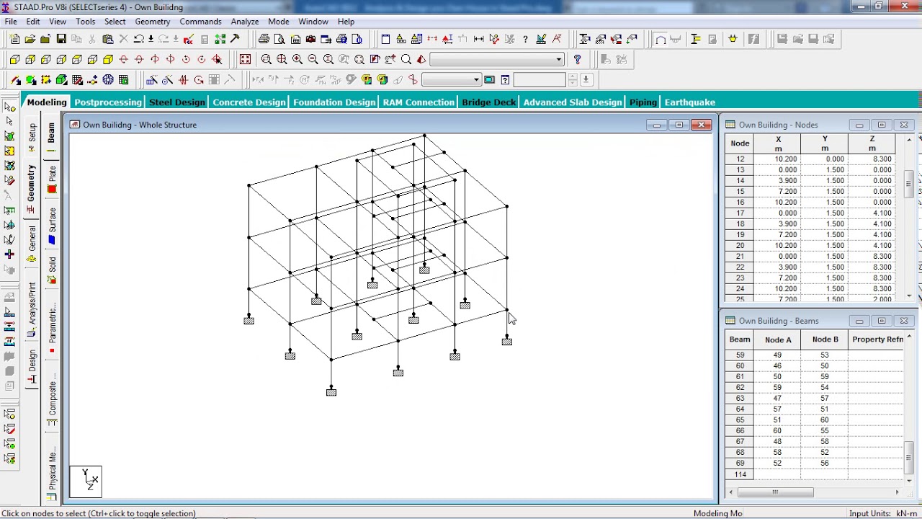Click the Print icon in the toolbar
Screen dimensions: 922x519
(x=264, y=39)
